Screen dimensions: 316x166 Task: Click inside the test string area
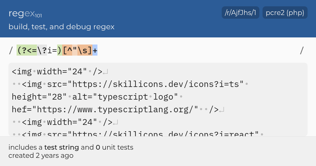click(158, 99)
